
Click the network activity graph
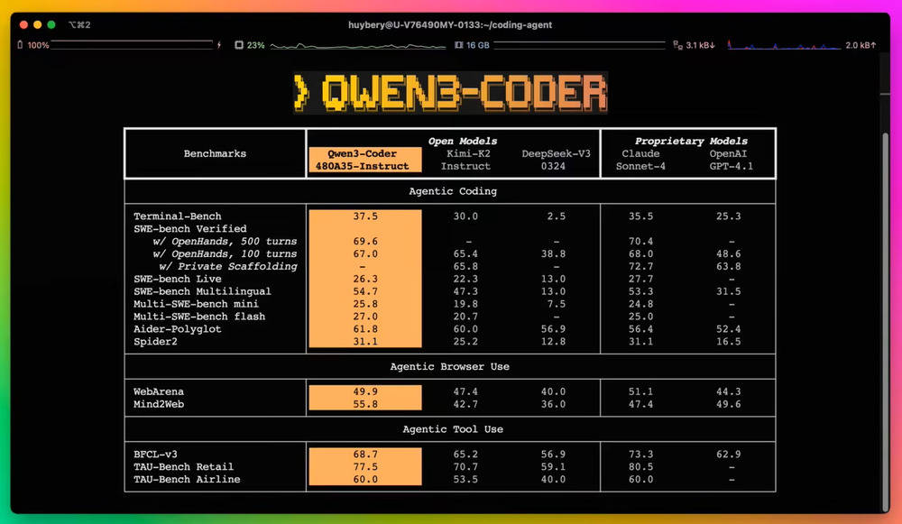[x=784, y=45]
